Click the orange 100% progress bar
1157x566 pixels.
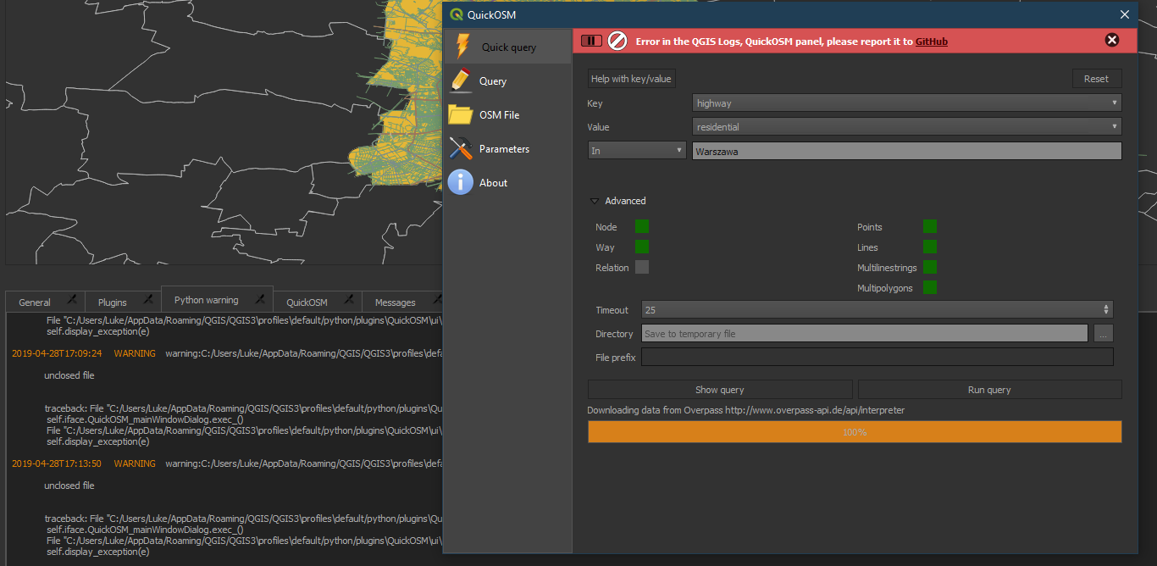[x=855, y=432]
